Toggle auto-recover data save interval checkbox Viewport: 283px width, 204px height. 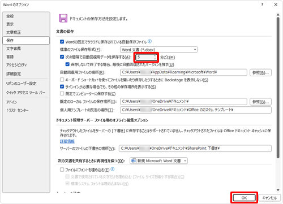tap(62, 57)
